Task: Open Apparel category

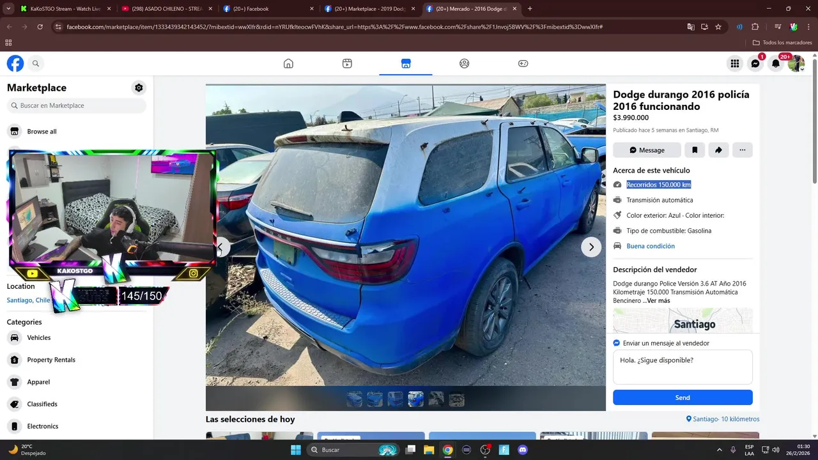Action: pyautogui.click(x=77, y=382)
